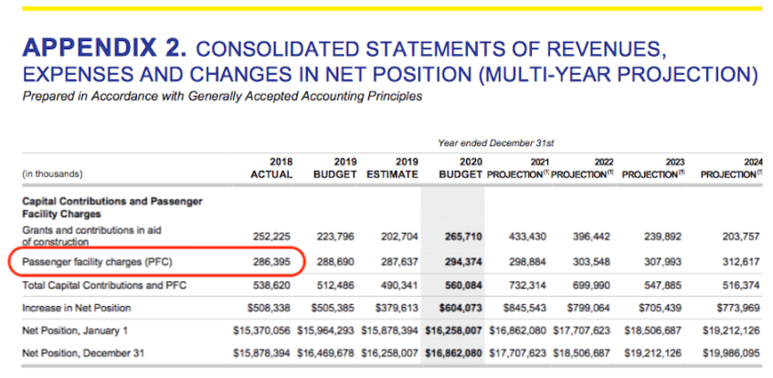Select the "2018 ACTUAL" column header
The height and width of the screenshot is (378, 773).
(271, 168)
